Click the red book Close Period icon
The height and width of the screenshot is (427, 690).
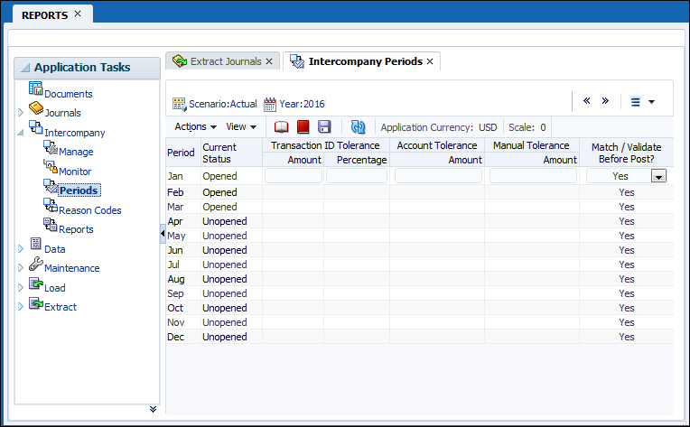(x=303, y=127)
